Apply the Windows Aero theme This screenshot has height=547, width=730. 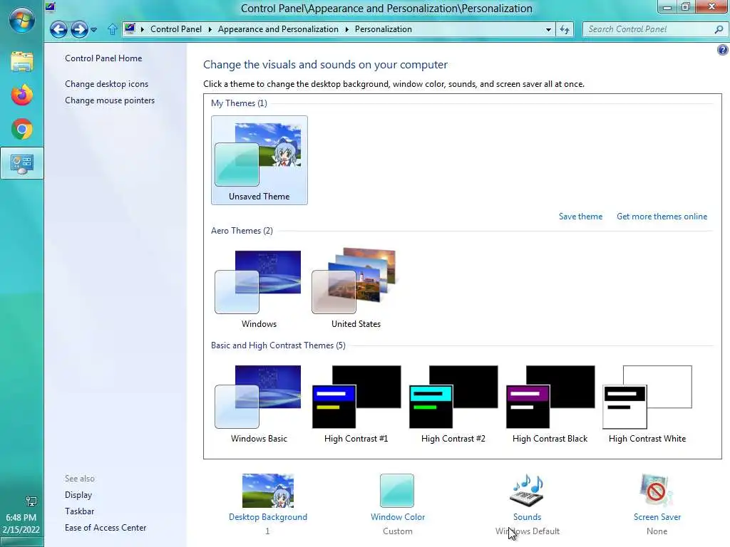(259, 288)
